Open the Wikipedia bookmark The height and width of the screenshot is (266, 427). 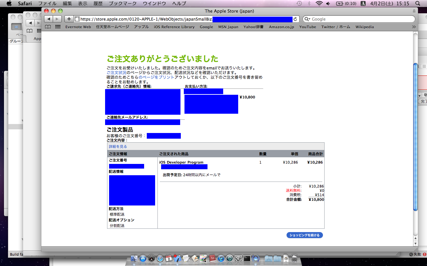(x=365, y=27)
